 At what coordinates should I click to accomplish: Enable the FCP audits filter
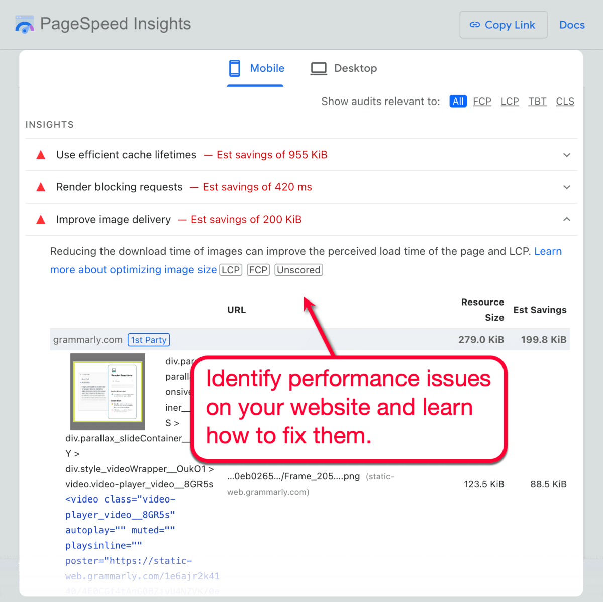tap(482, 101)
